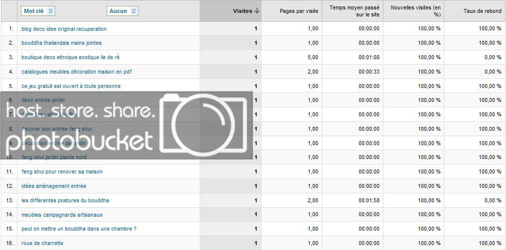Image resolution: width=506 pixels, height=250 pixels.
Task: Select bounce rate for 'boutique deco ethnique' row
Action: [493, 57]
